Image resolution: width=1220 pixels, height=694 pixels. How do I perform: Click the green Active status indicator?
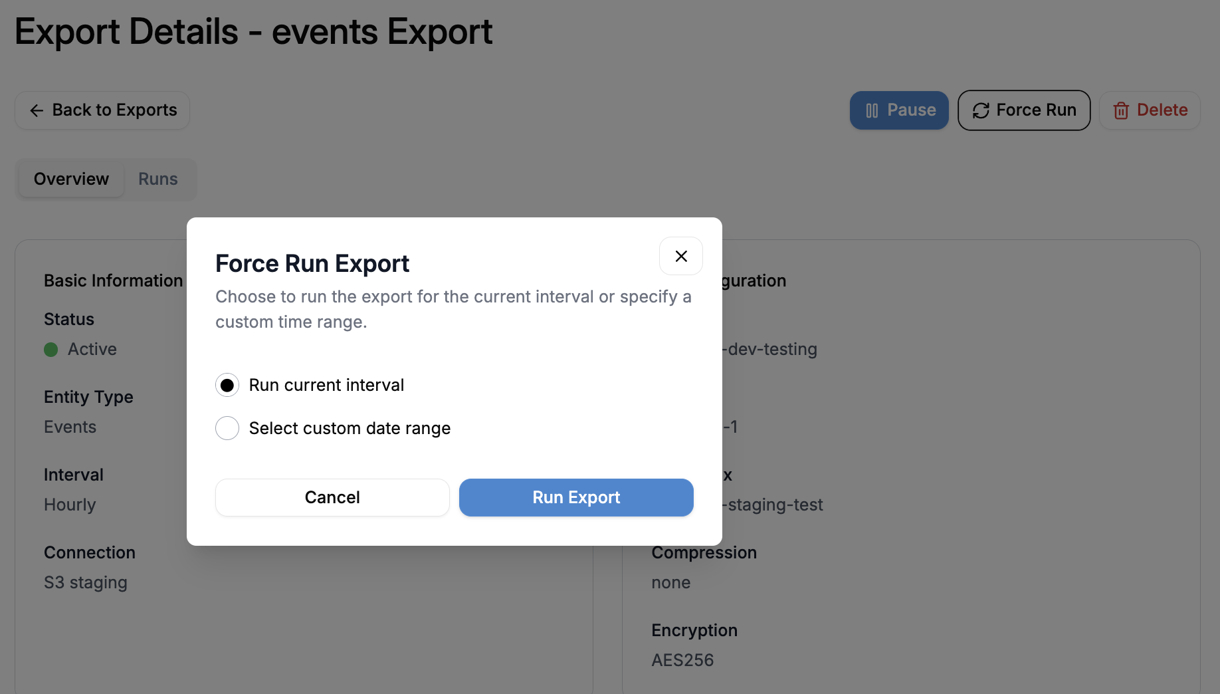(x=51, y=349)
